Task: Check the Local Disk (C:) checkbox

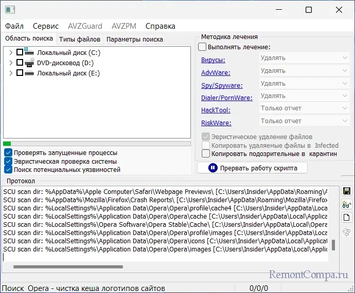Action: tap(20, 52)
